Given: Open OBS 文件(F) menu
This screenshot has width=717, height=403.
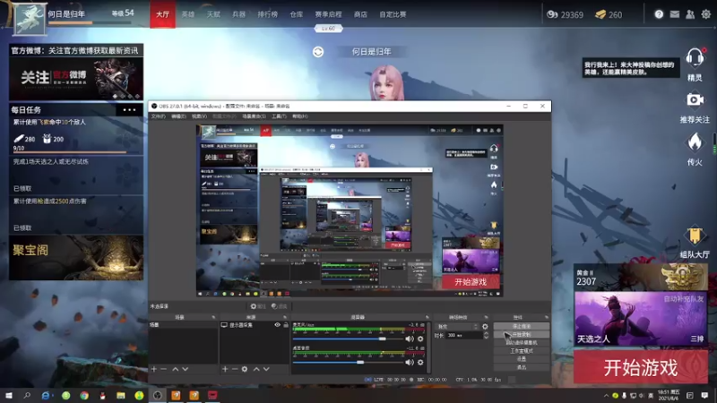Looking at the screenshot, I should pyautogui.click(x=158, y=116).
